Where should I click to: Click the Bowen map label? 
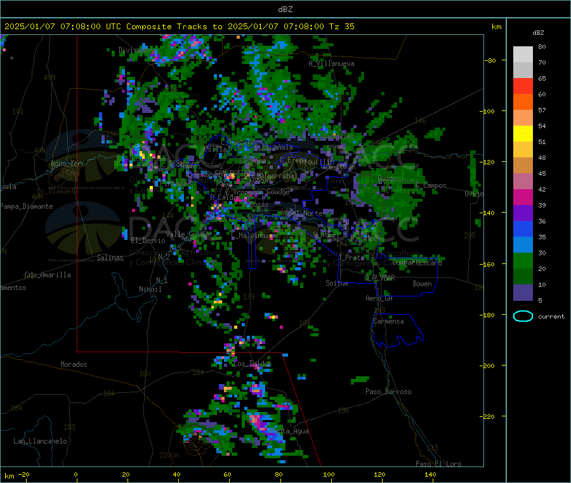click(x=422, y=284)
